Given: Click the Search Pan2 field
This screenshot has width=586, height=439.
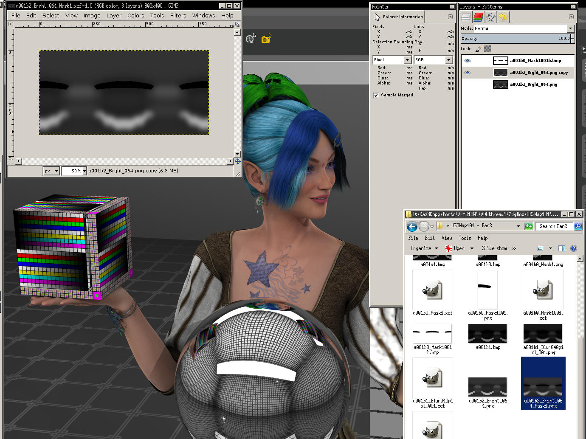Looking at the screenshot, I should (554, 226).
